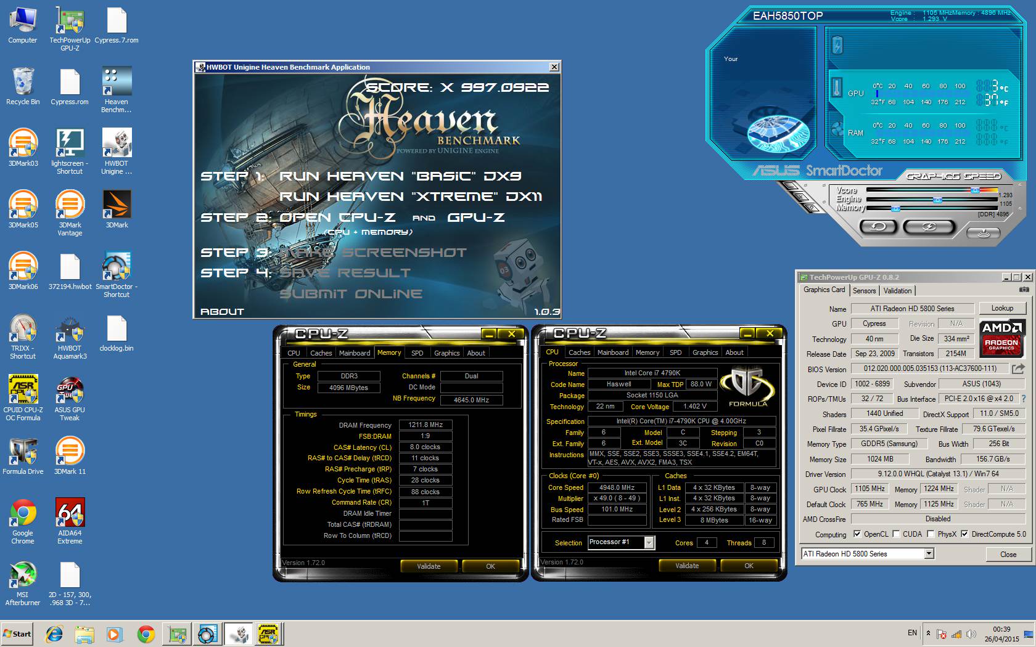Launch 3DMark03 desktop shortcut
Image resolution: width=1036 pixels, height=647 pixels.
point(23,149)
